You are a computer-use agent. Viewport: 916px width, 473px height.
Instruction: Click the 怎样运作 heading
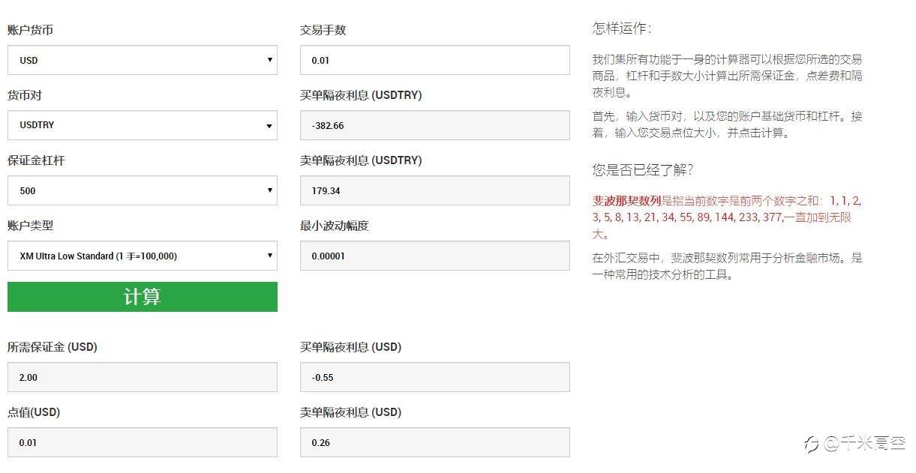[x=622, y=28]
